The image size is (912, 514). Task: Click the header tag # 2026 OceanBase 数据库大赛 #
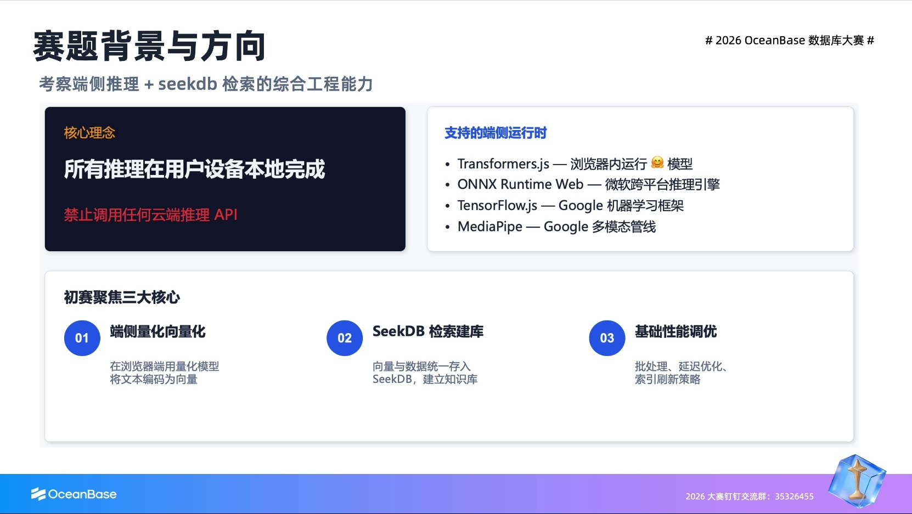click(790, 41)
